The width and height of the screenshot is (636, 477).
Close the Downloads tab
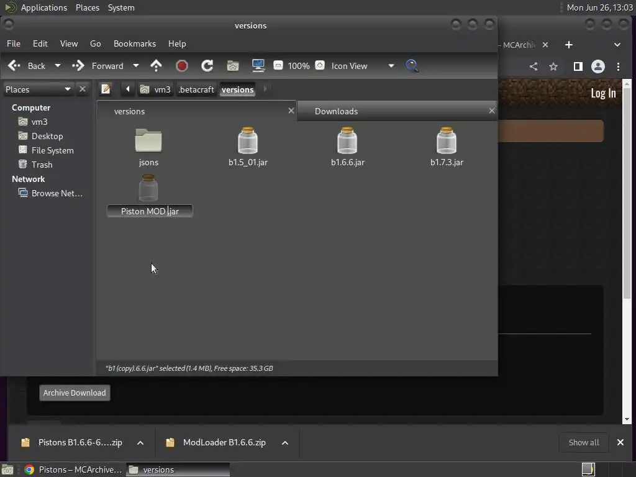click(x=492, y=111)
